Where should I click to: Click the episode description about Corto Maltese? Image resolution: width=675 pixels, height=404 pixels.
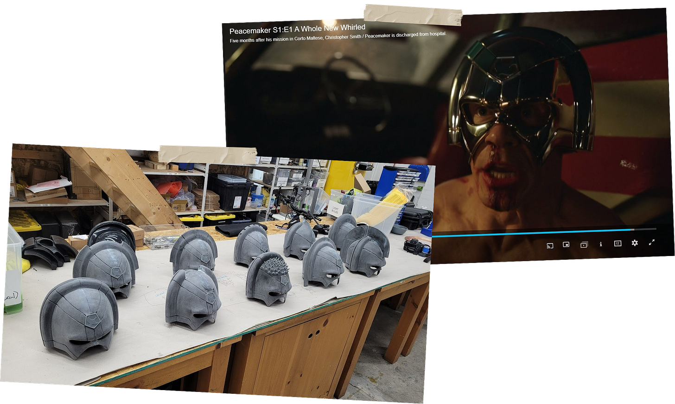point(338,37)
